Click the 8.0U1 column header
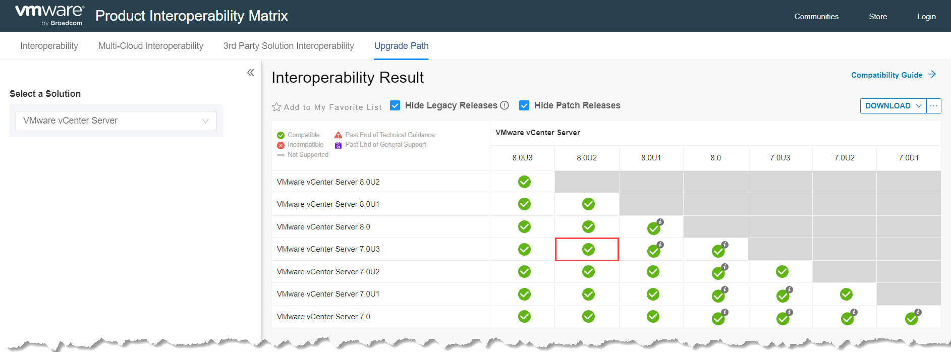The image size is (951, 352). pos(651,158)
